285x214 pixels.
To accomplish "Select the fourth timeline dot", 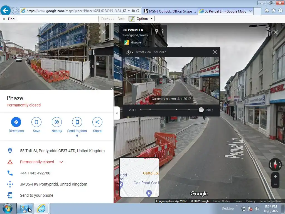I will 189,110.
